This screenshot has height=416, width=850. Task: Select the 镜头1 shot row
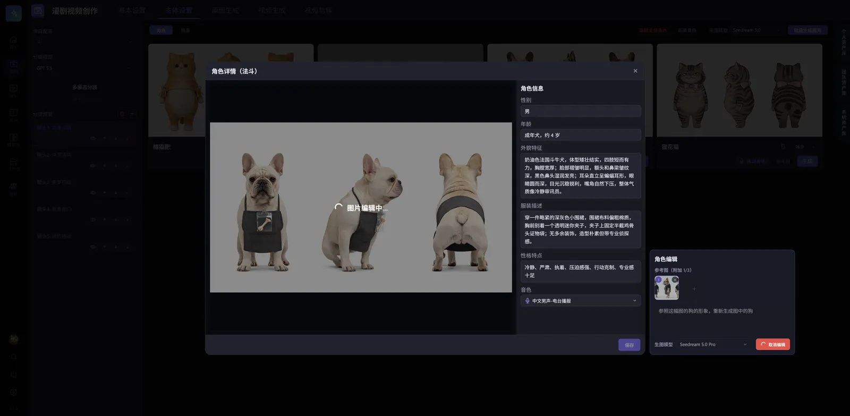(x=84, y=133)
